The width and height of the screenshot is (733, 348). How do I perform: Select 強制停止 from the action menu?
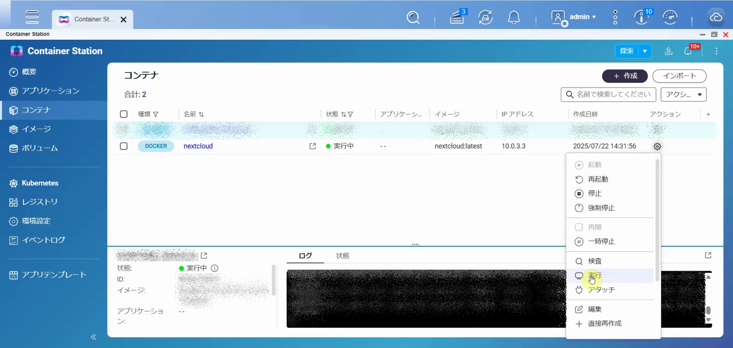point(610,208)
